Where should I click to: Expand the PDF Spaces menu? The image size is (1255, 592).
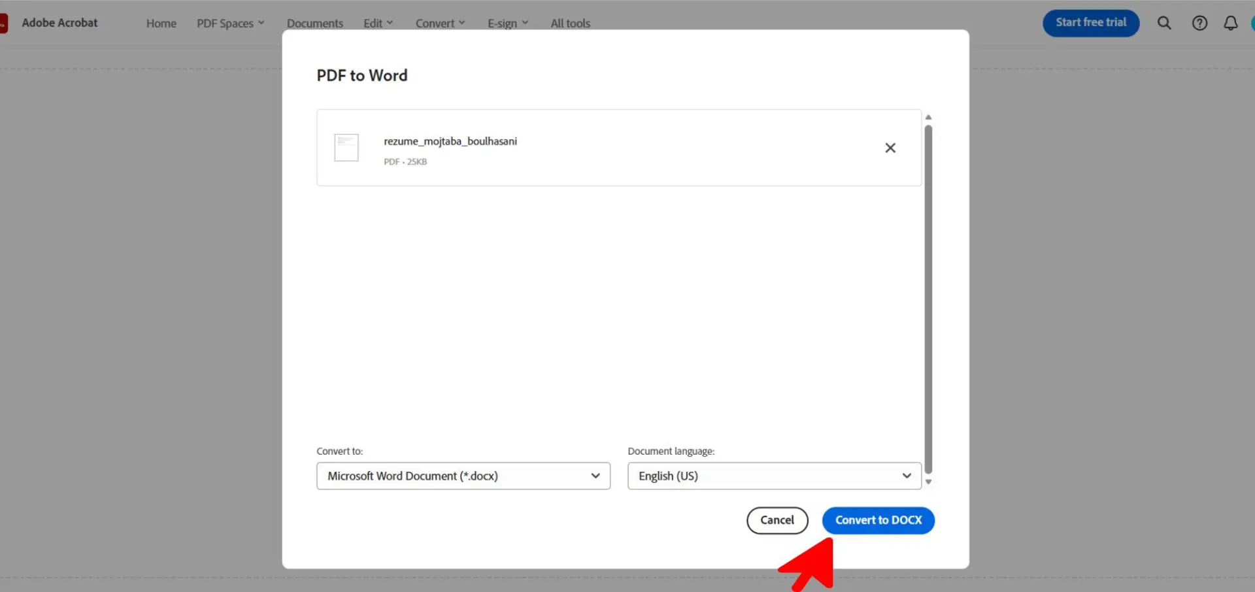pos(230,24)
